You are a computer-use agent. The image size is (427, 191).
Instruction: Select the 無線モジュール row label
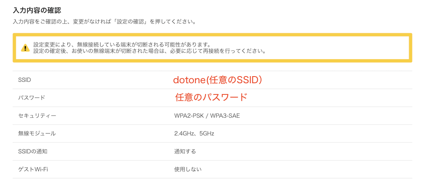point(37,133)
